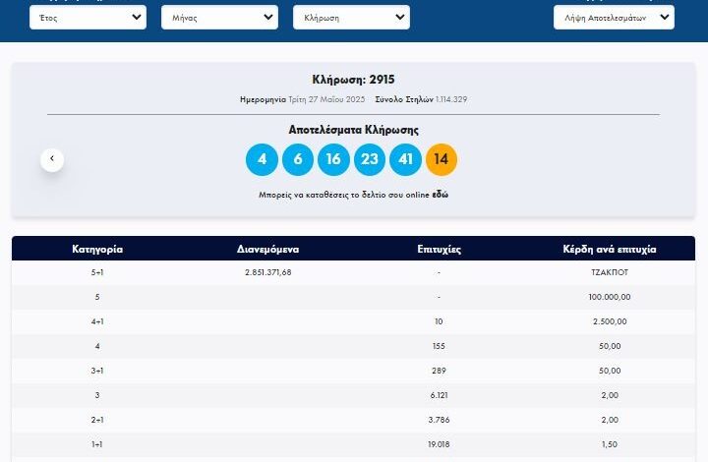This screenshot has height=462, width=708.
Task: Click the Κατηγορία column header
Action: click(x=97, y=250)
